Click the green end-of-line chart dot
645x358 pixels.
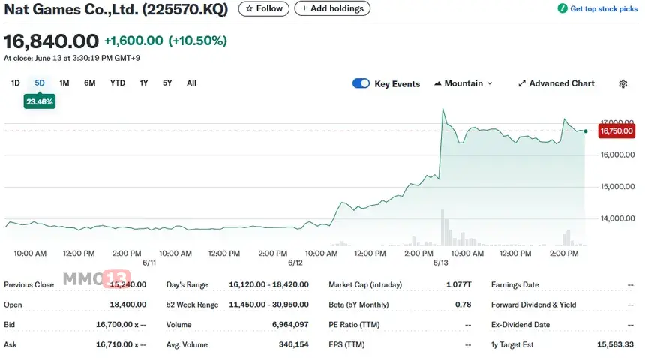click(x=585, y=131)
